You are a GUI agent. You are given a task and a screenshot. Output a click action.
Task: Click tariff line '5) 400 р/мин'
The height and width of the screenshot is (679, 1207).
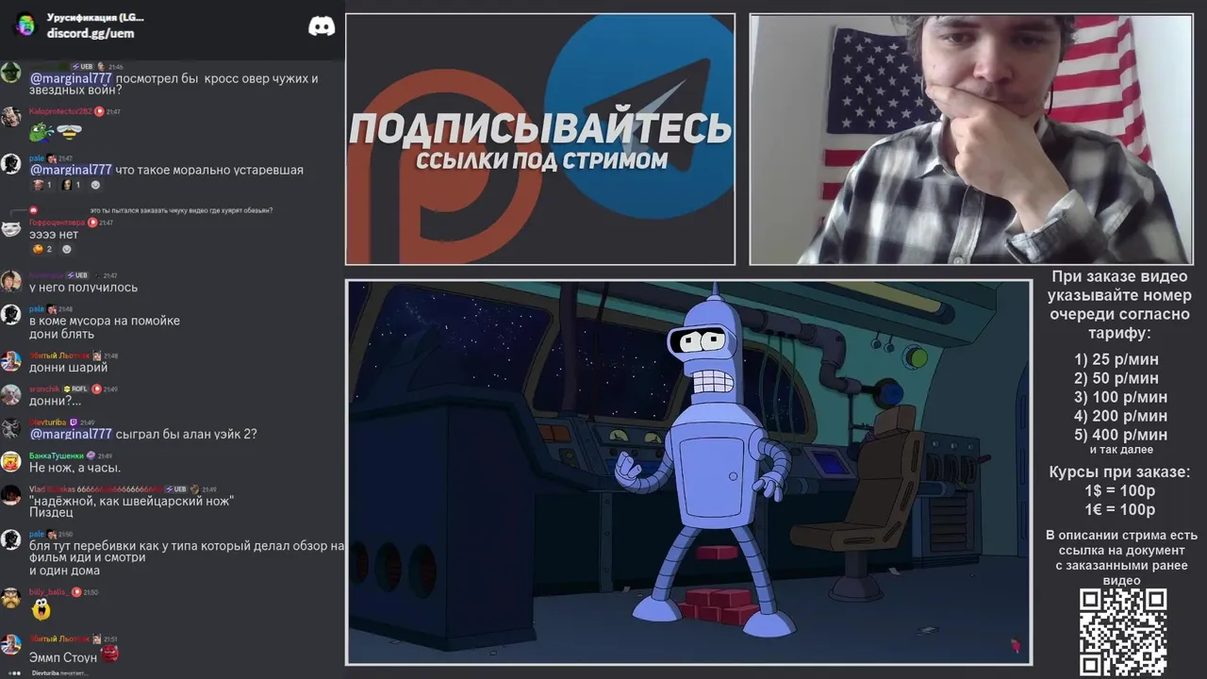click(x=1121, y=435)
